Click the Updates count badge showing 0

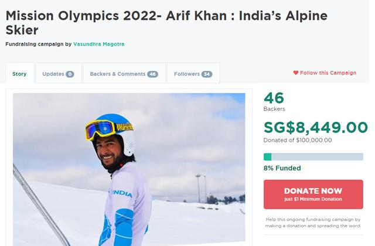(x=70, y=74)
